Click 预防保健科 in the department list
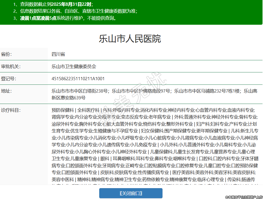 pyautogui.click(x=63, y=110)
